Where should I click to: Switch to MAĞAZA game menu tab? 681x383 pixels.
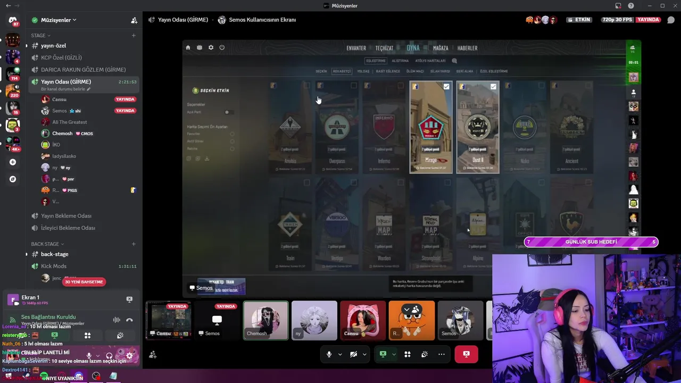tap(441, 48)
